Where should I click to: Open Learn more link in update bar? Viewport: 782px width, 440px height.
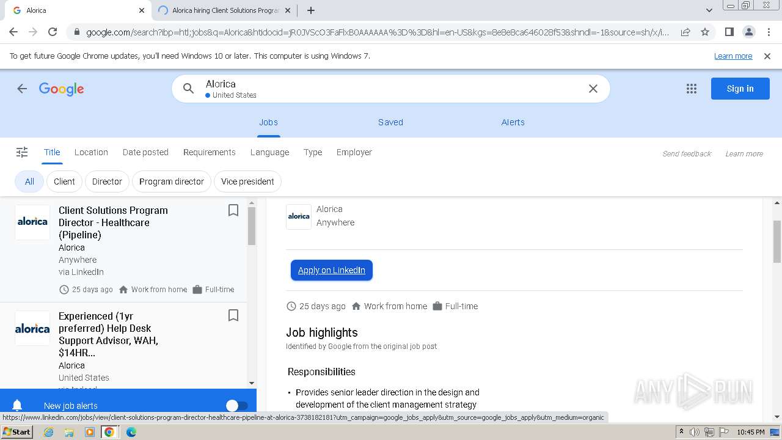[733, 56]
